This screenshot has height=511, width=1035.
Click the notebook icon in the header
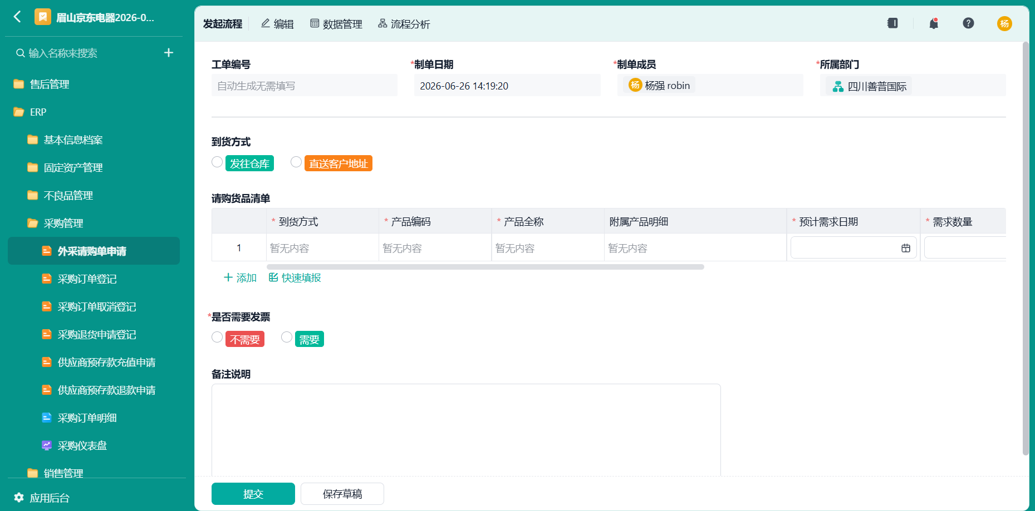pos(892,23)
